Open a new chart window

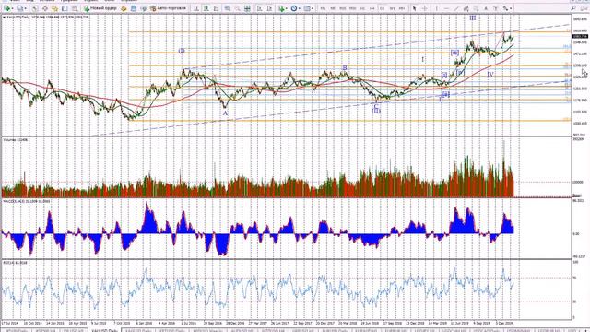[6, 8]
